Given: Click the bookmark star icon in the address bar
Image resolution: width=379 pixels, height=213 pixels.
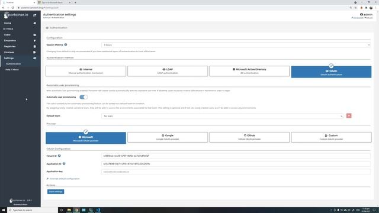Looking at the screenshot, I should tap(355, 8).
